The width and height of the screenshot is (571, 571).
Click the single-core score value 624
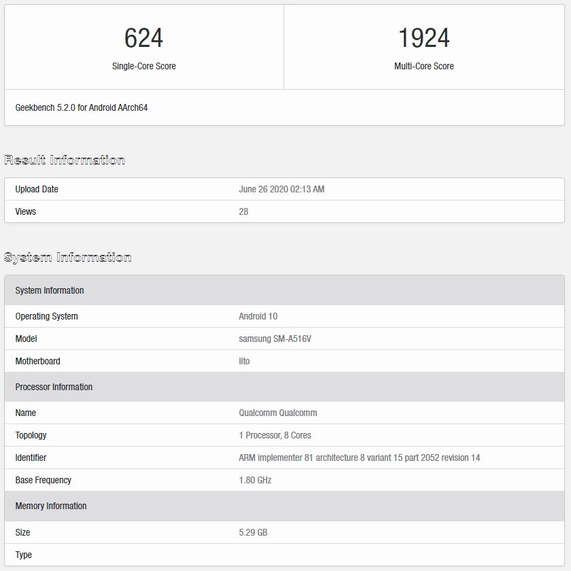(x=143, y=38)
